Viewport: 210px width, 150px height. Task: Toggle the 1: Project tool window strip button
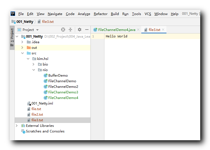click(x=12, y=38)
